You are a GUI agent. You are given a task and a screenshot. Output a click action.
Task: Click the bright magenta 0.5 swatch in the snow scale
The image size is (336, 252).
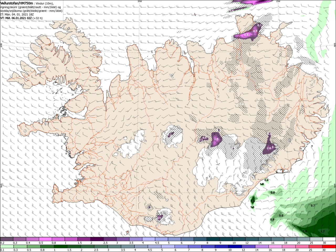[45, 239]
